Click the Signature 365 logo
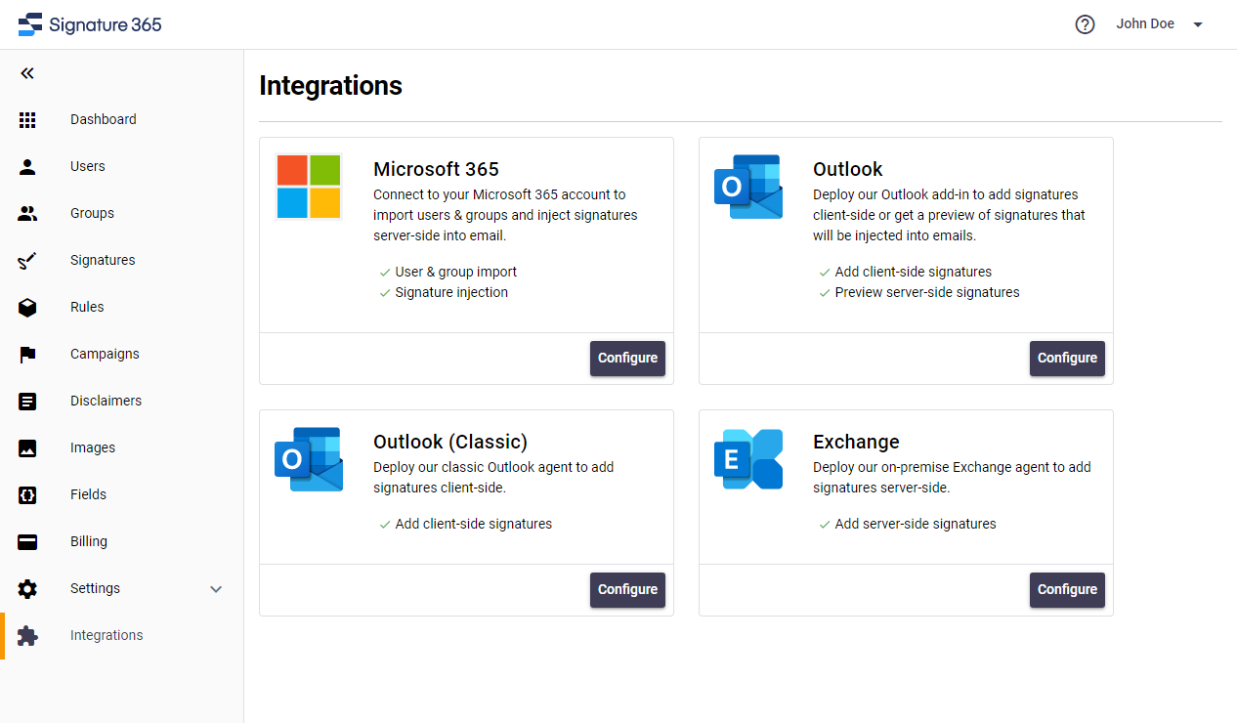 90,24
